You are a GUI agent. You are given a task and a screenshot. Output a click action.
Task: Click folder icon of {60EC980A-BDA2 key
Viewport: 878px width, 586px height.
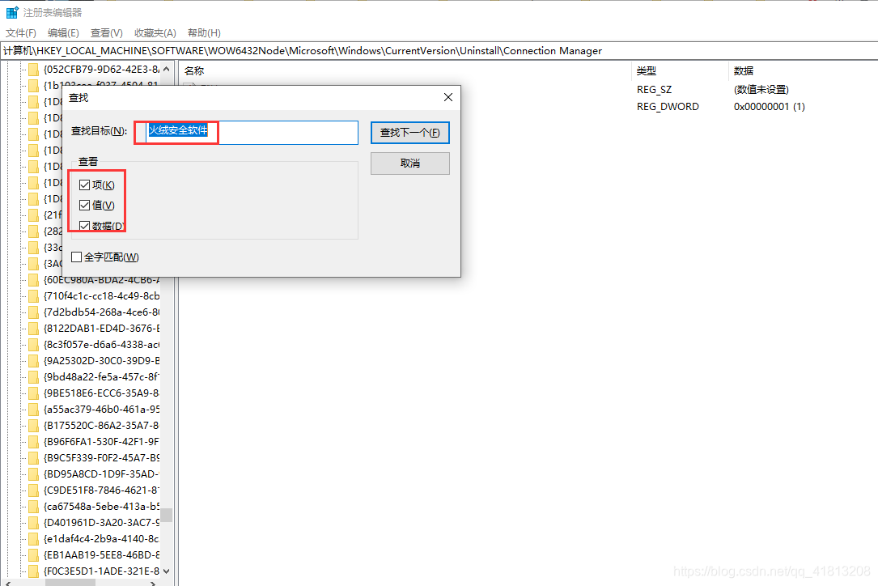pos(34,280)
